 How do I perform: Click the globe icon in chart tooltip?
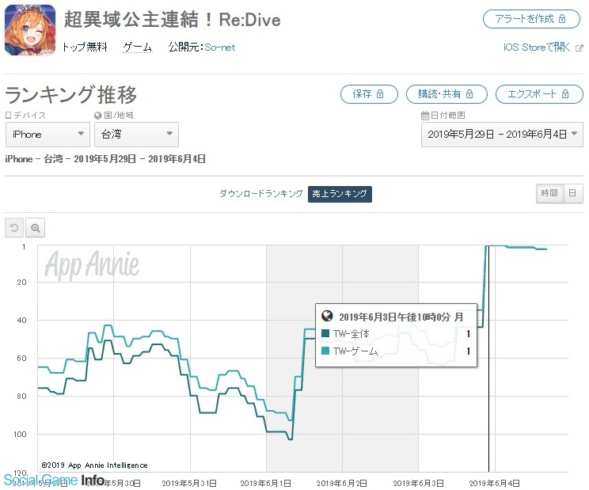pos(327,316)
